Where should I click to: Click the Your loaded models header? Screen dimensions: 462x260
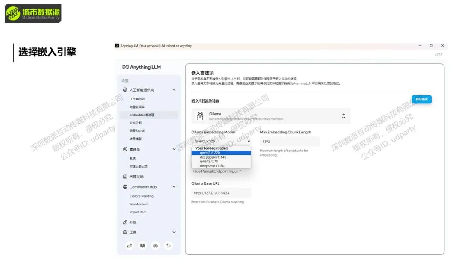[x=212, y=148]
